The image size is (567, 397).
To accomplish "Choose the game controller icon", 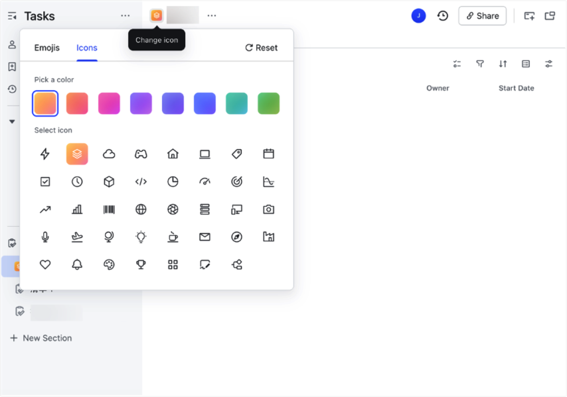I will [x=141, y=154].
